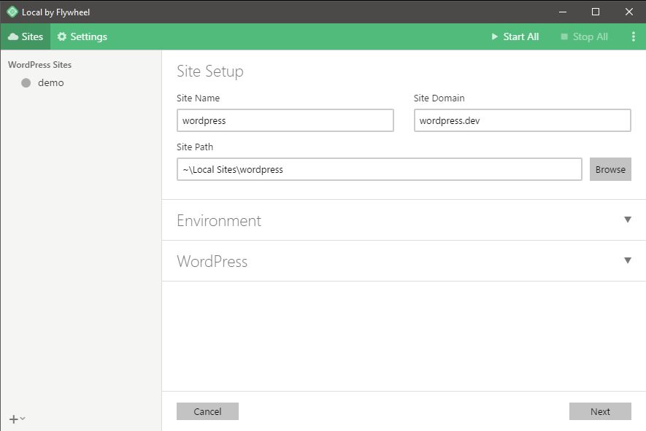Image resolution: width=646 pixels, height=431 pixels.
Task: Switch to the Sites tab
Action: tap(26, 36)
